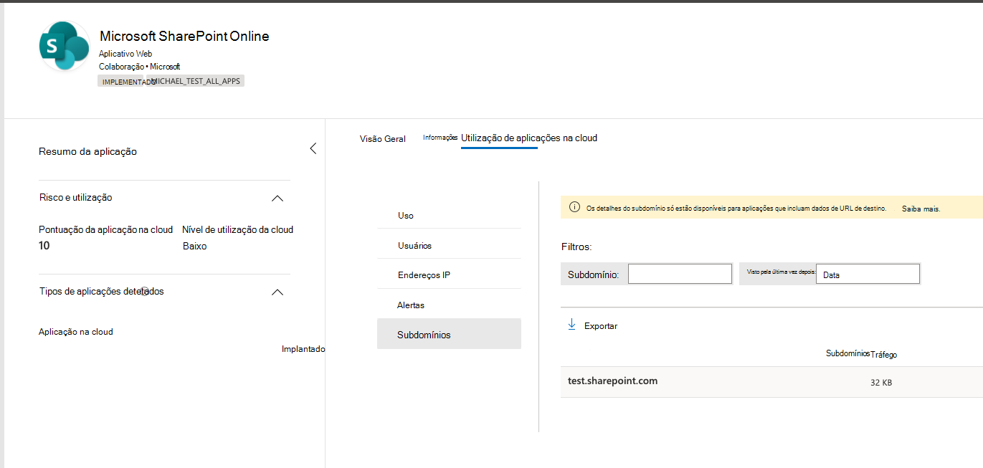
Task: Click the Microsoft SharePoint Online logo
Action: click(x=65, y=46)
